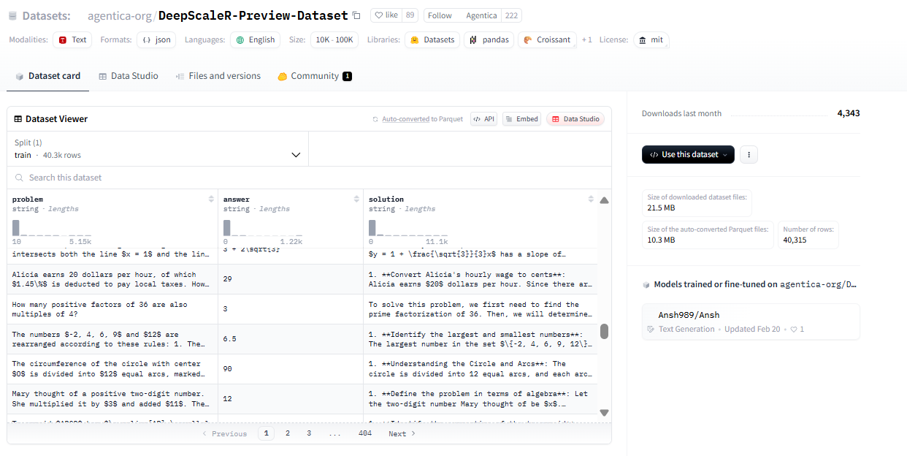Click the Use this dataset button

(688, 154)
